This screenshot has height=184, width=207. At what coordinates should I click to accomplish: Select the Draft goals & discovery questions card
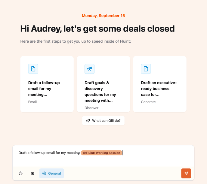click(x=103, y=84)
